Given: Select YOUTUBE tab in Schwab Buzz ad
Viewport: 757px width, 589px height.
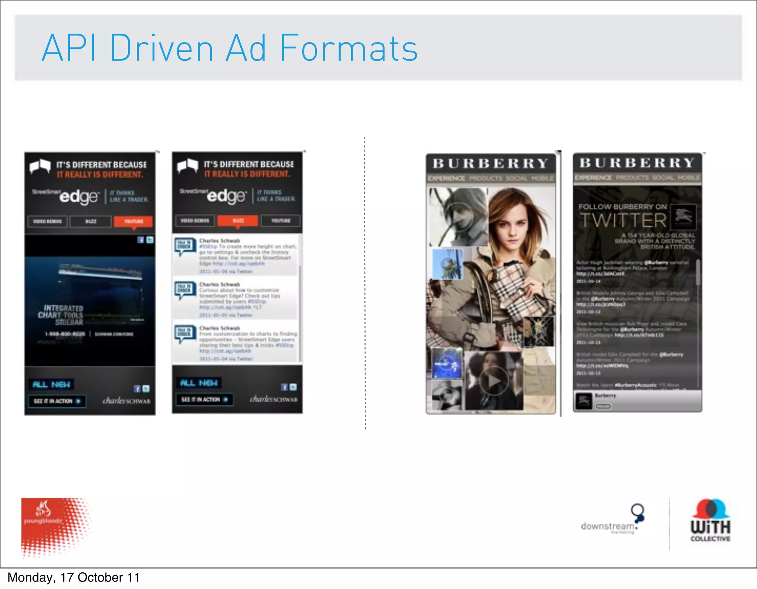Looking at the screenshot, I should [281, 221].
